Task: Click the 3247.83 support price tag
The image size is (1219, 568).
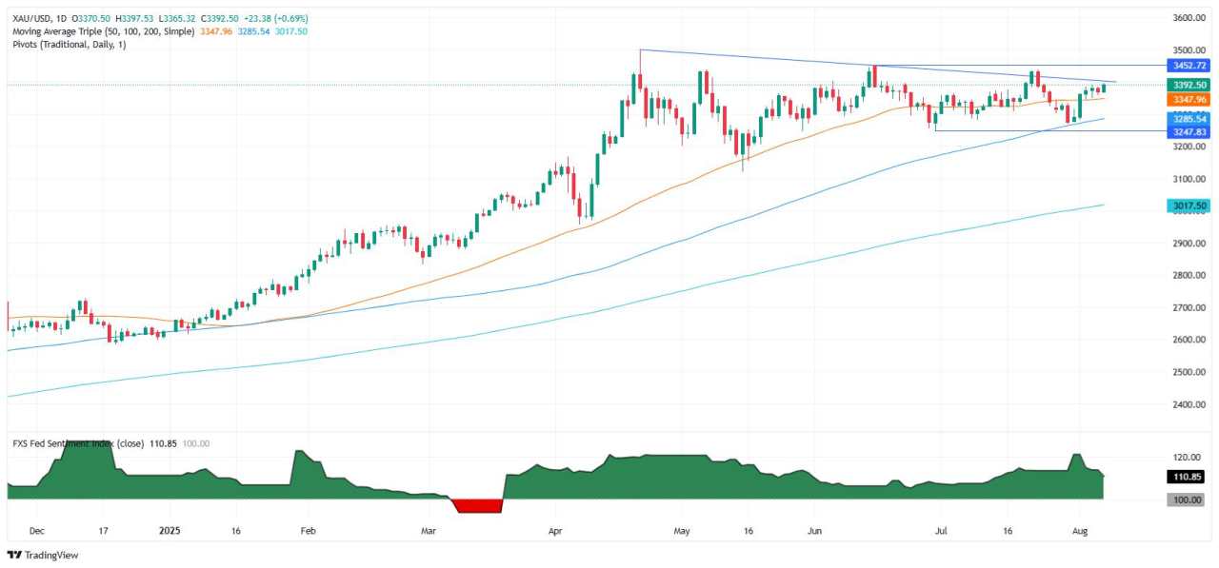Action: 1188,132
